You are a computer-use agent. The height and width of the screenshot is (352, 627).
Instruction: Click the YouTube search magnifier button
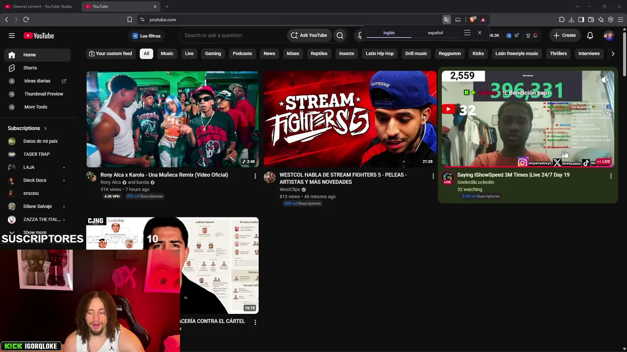tap(340, 35)
